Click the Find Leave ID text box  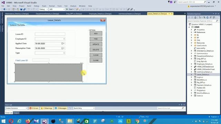[x=41, y=60]
